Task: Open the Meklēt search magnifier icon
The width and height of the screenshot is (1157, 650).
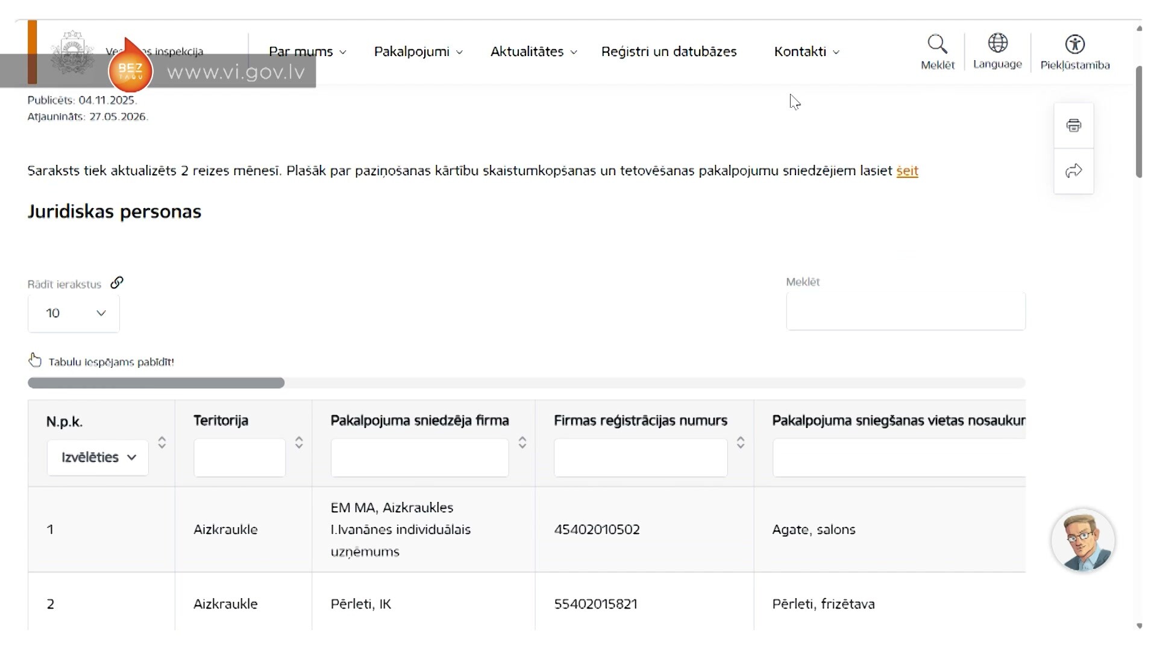Action: coord(937,44)
